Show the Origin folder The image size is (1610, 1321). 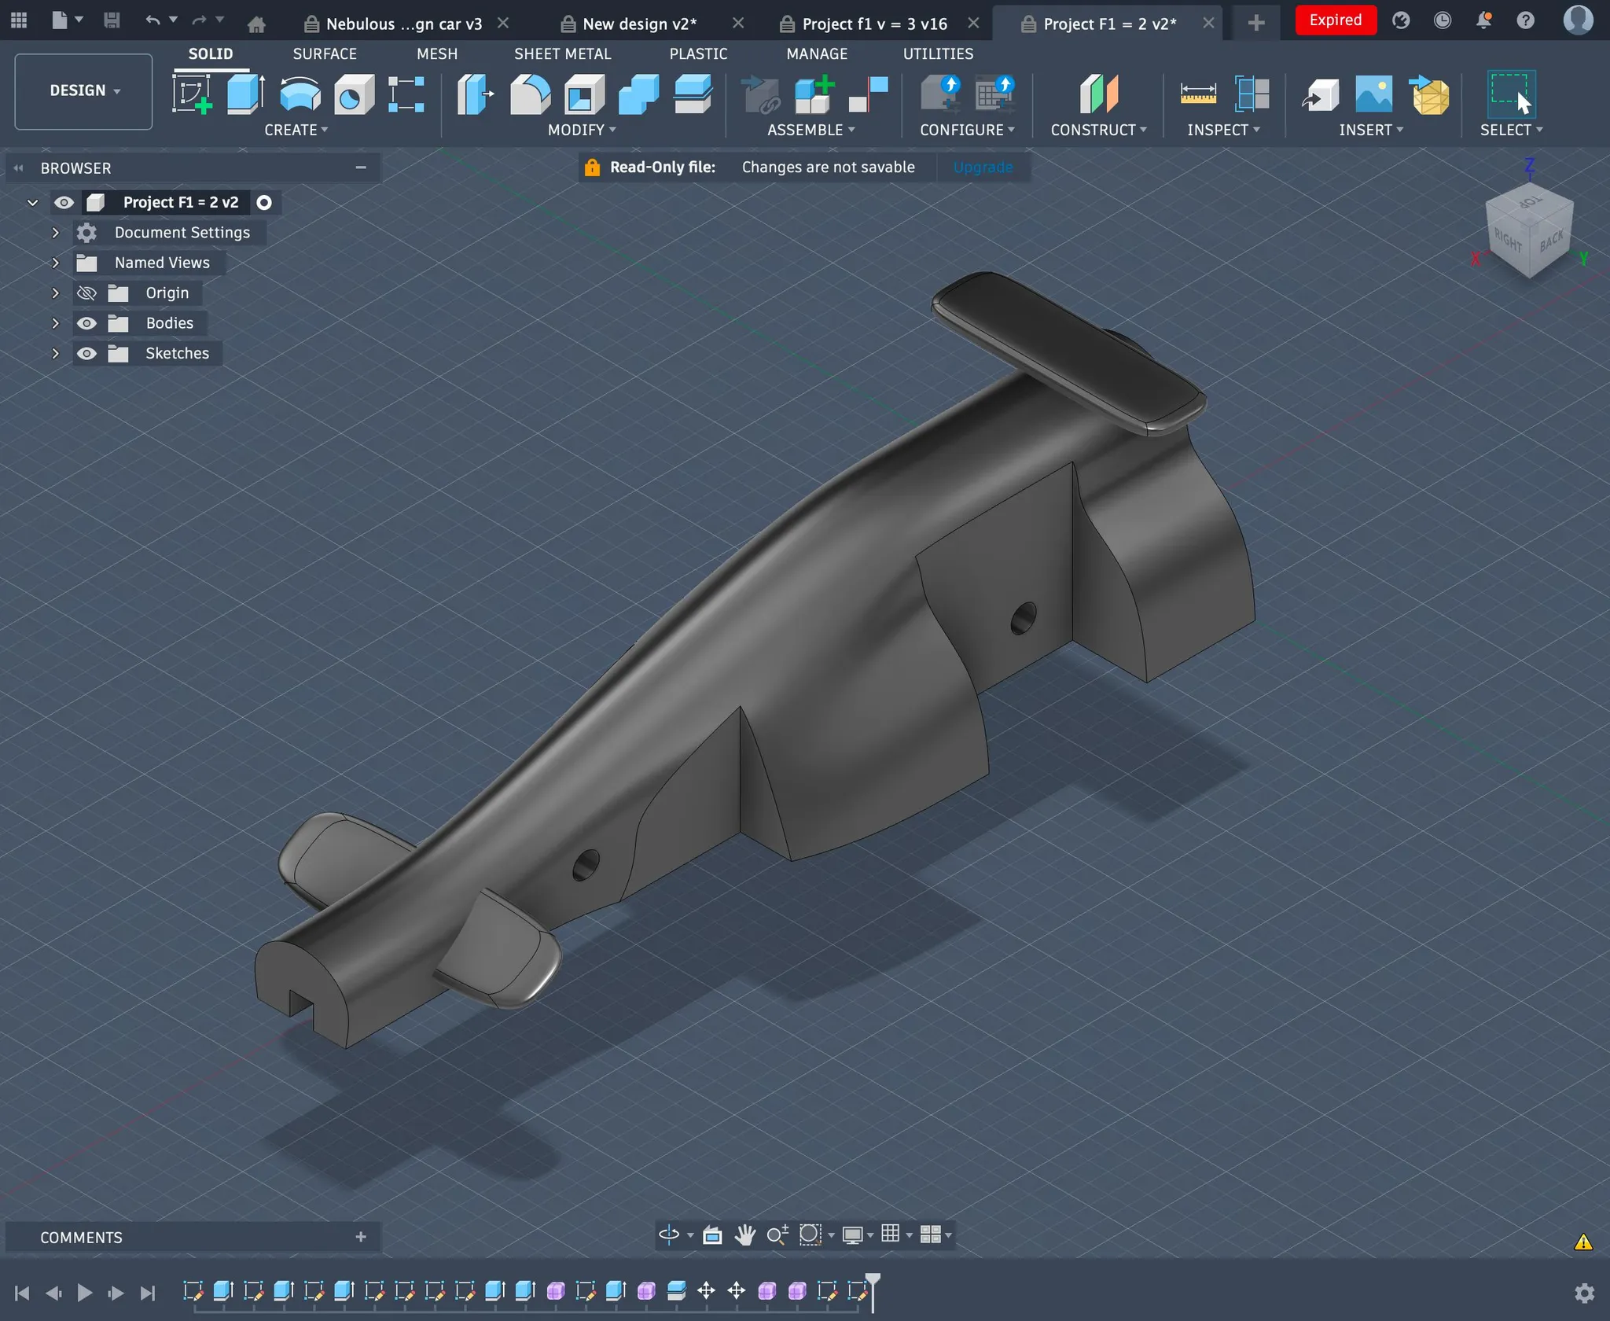[86, 293]
